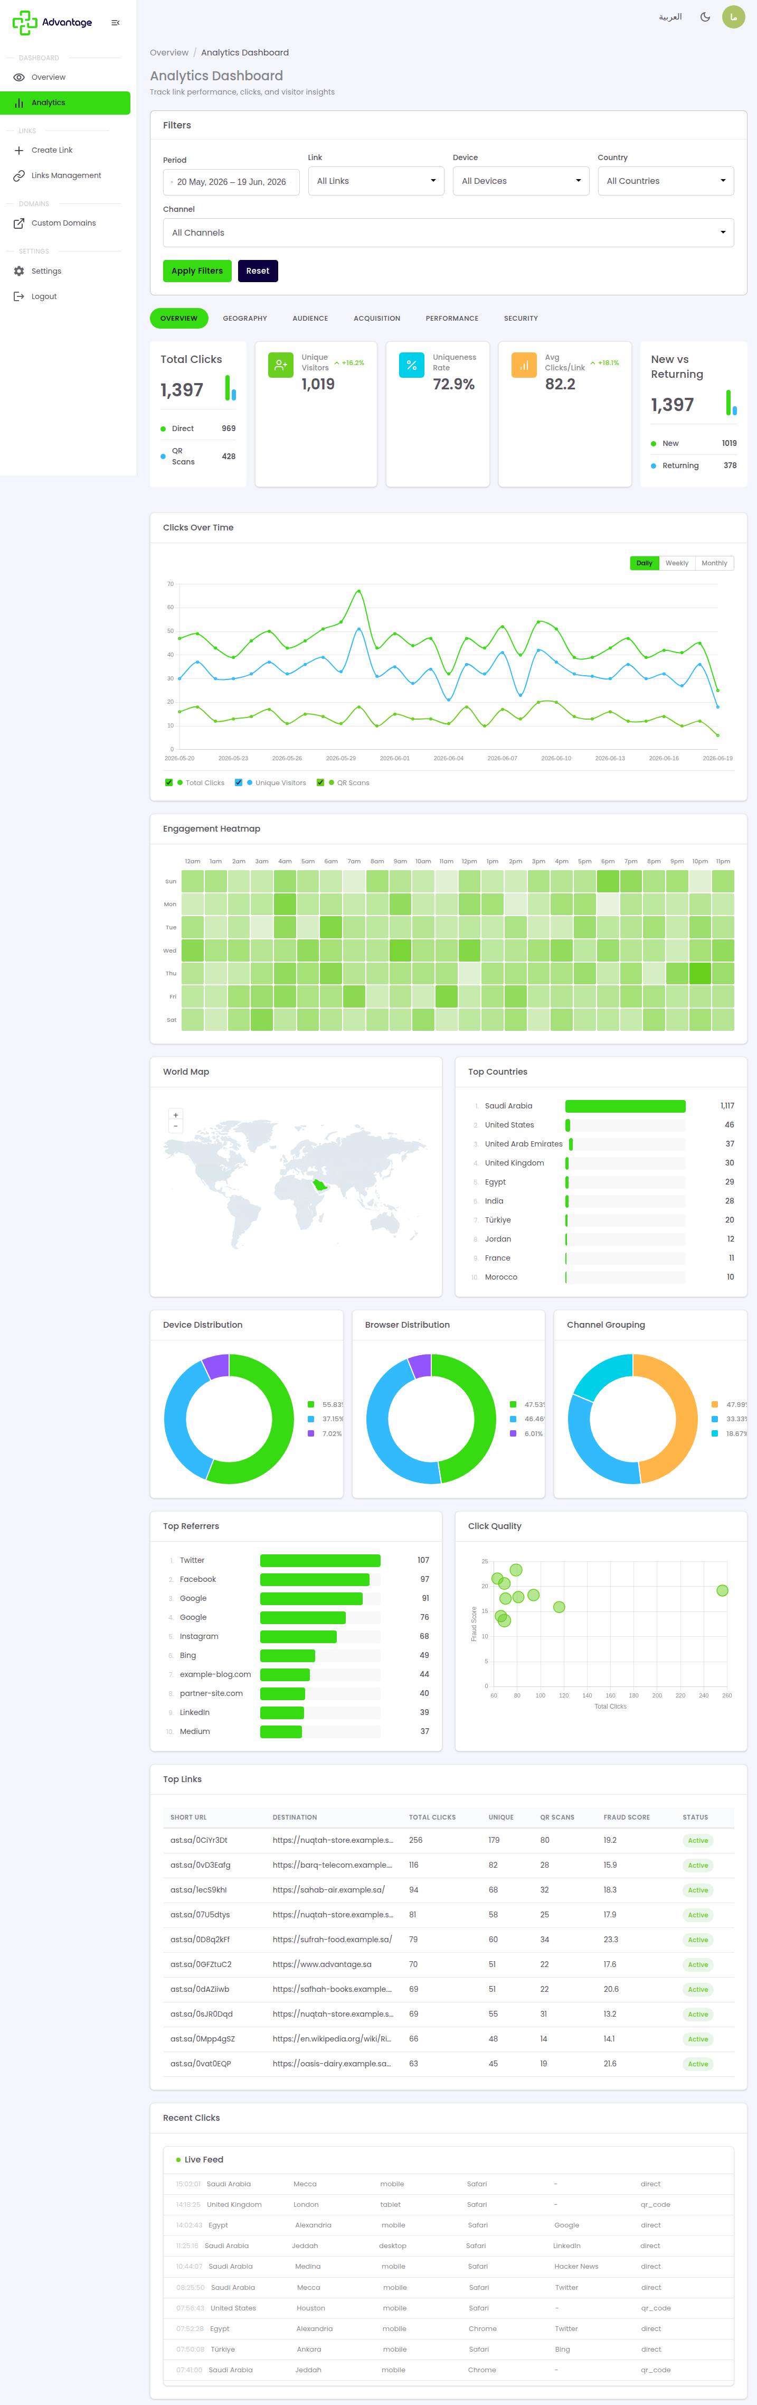
Task: Click the Twitter bar in Top Referrers
Action: pos(320,1560)
